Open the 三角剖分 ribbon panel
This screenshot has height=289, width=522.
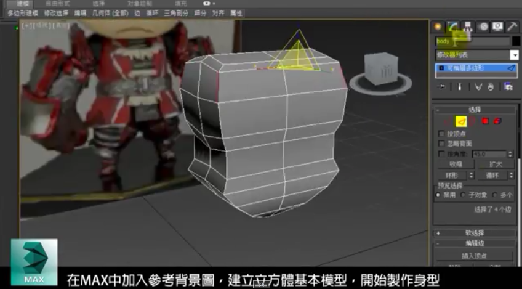tap(176, 14)
